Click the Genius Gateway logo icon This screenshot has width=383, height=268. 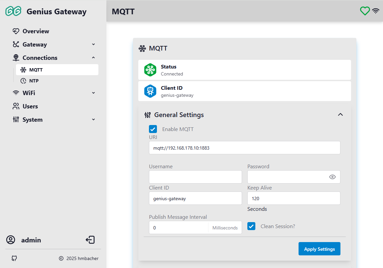(13, 11)
